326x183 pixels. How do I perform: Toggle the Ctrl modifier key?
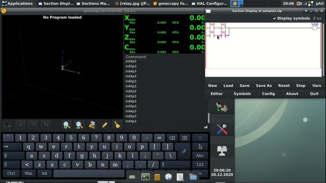pos(11,173)
